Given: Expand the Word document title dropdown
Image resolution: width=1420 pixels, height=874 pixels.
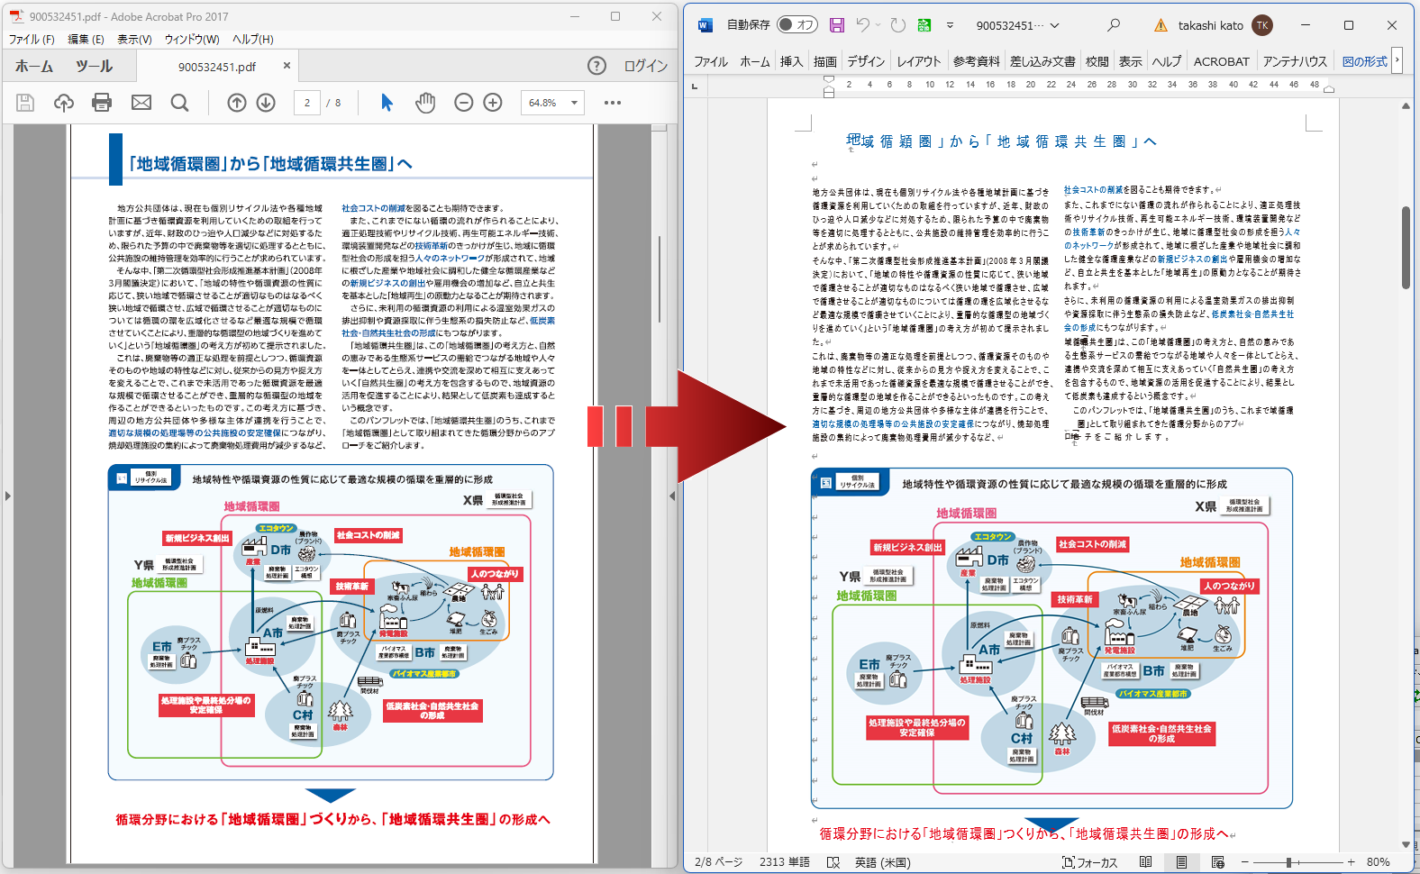Looking at the screenshot, I should (1055, 25).
